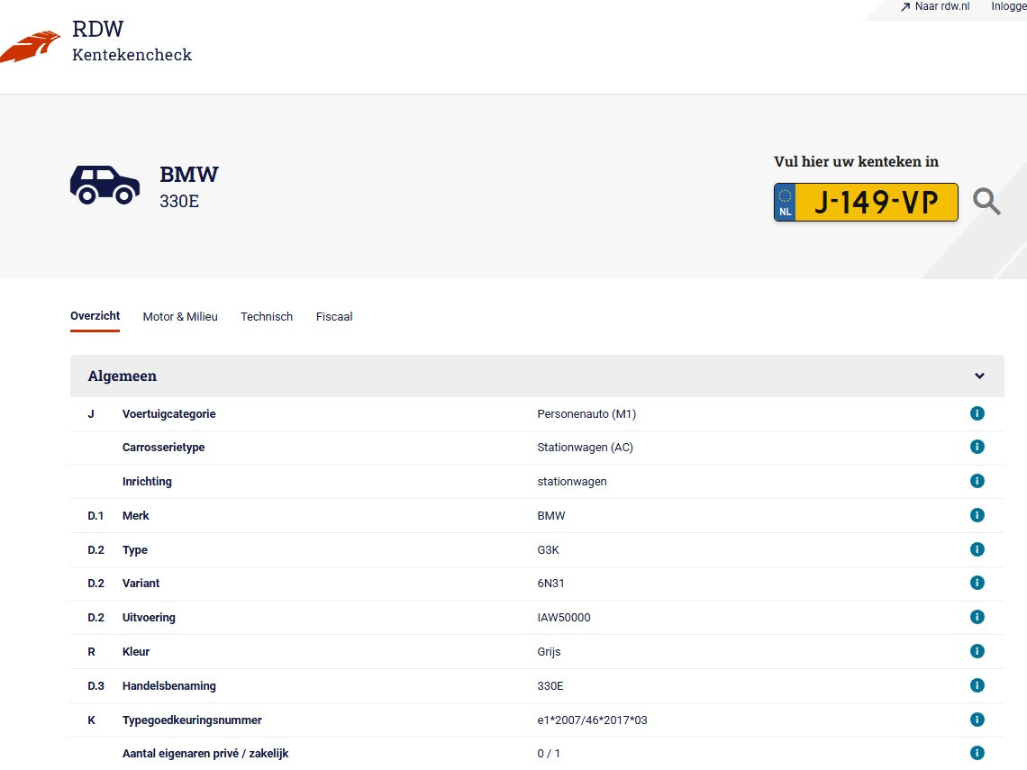The image size is (1027, 770).
Task: Switch to the Motor & Milieu tab
Action: [x=180, y=317]
